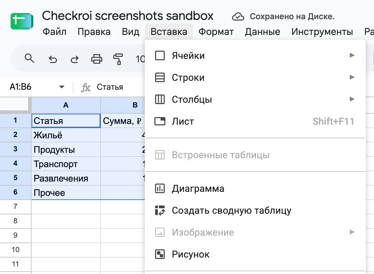
Task: Click the fx formula icon
Action: tap(86, 87)
